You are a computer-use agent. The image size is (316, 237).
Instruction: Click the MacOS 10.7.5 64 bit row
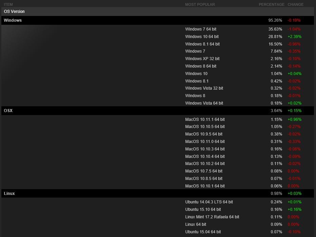pyautogui.click(x=204, y=171)
